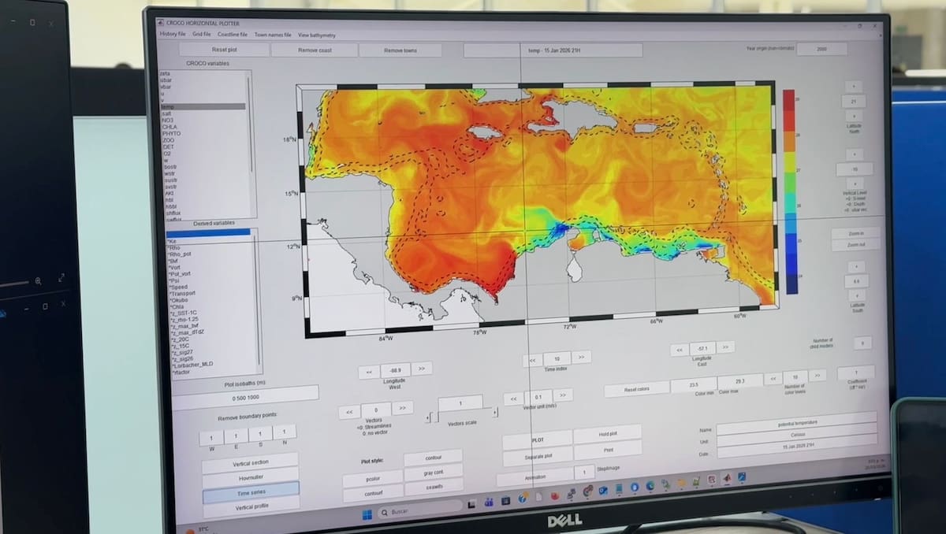Click the Windows Start button
The height and width of the screenshot is (534, 946).
point(367,515)
